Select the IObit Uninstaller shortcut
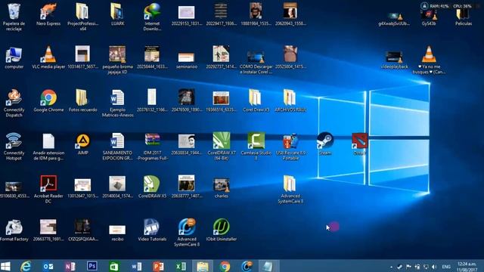The width and height of the screenshot is (484, 272). click(x=221, y=227)
